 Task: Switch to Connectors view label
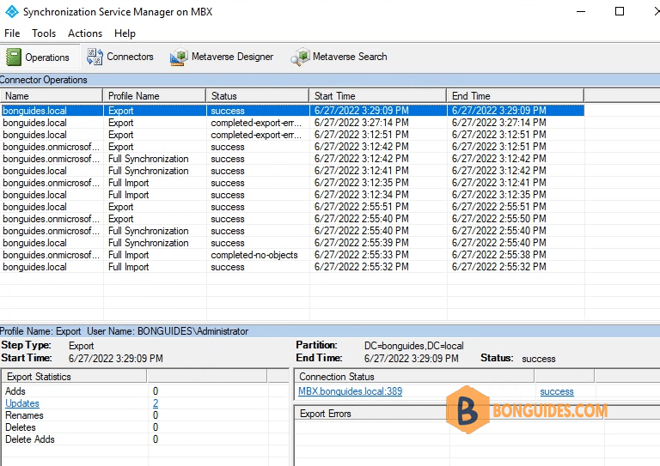(130, 57)
